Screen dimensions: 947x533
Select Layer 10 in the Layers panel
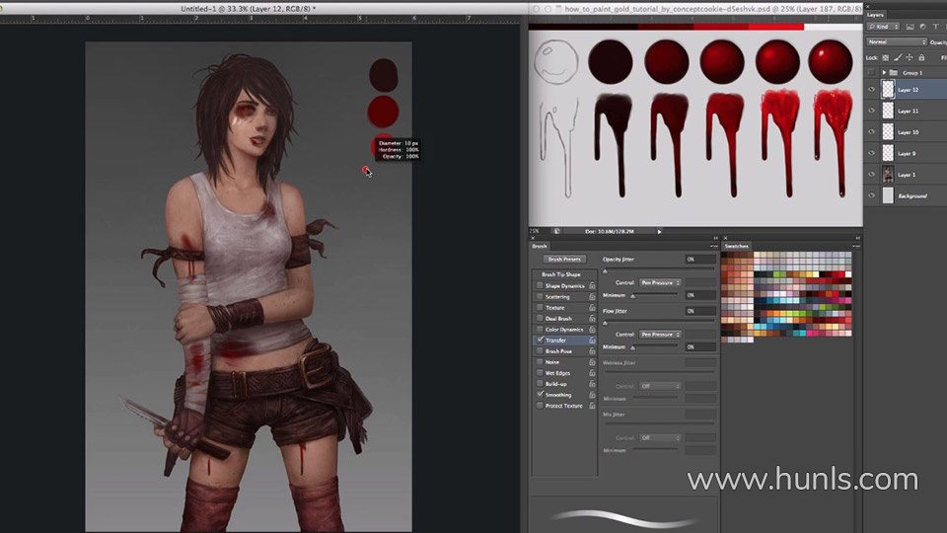[906, 131]
